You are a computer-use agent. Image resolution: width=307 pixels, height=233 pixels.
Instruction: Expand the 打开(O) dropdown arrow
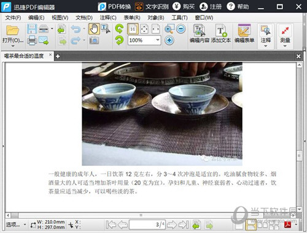click(x=13, y=46)
